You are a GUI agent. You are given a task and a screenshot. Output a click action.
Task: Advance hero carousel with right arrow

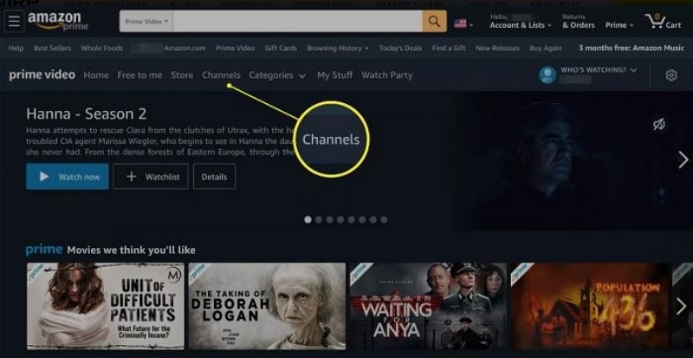[683, 159]
